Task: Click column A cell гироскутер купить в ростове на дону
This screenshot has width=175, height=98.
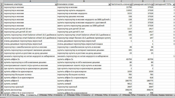Action: click(30, 53)
